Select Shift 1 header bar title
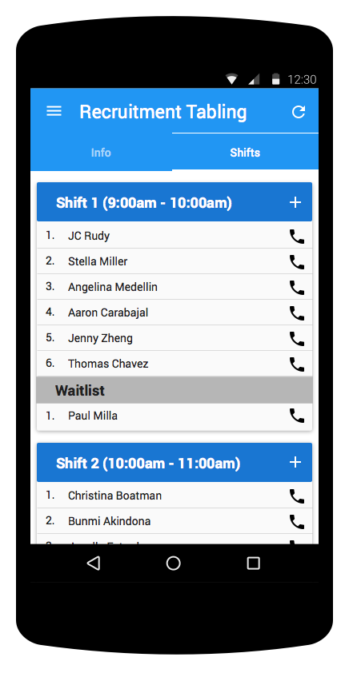Image resolution: width=349 pixels, height=673 pixels. (144, 202)
